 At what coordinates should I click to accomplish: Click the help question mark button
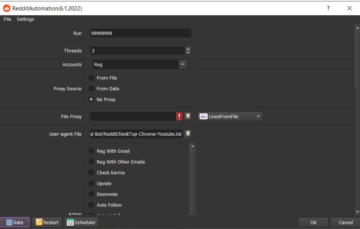[328, 8]
